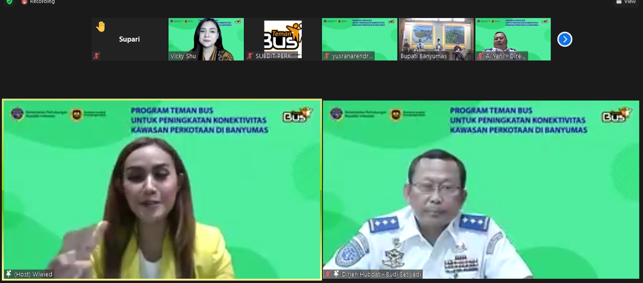Click the pin icon beside (Host) Wiwied
The image size is (643, 283).
(x=9, y=274)
